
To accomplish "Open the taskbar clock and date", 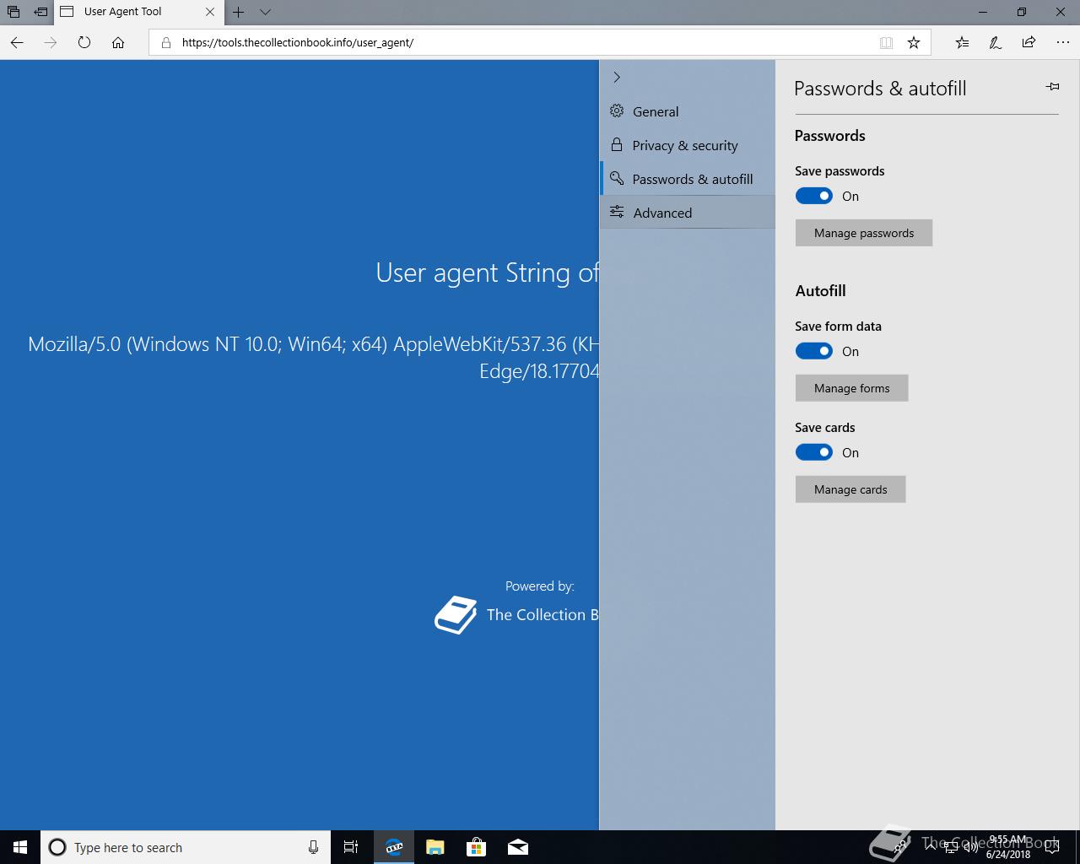I will (1008, 847).
